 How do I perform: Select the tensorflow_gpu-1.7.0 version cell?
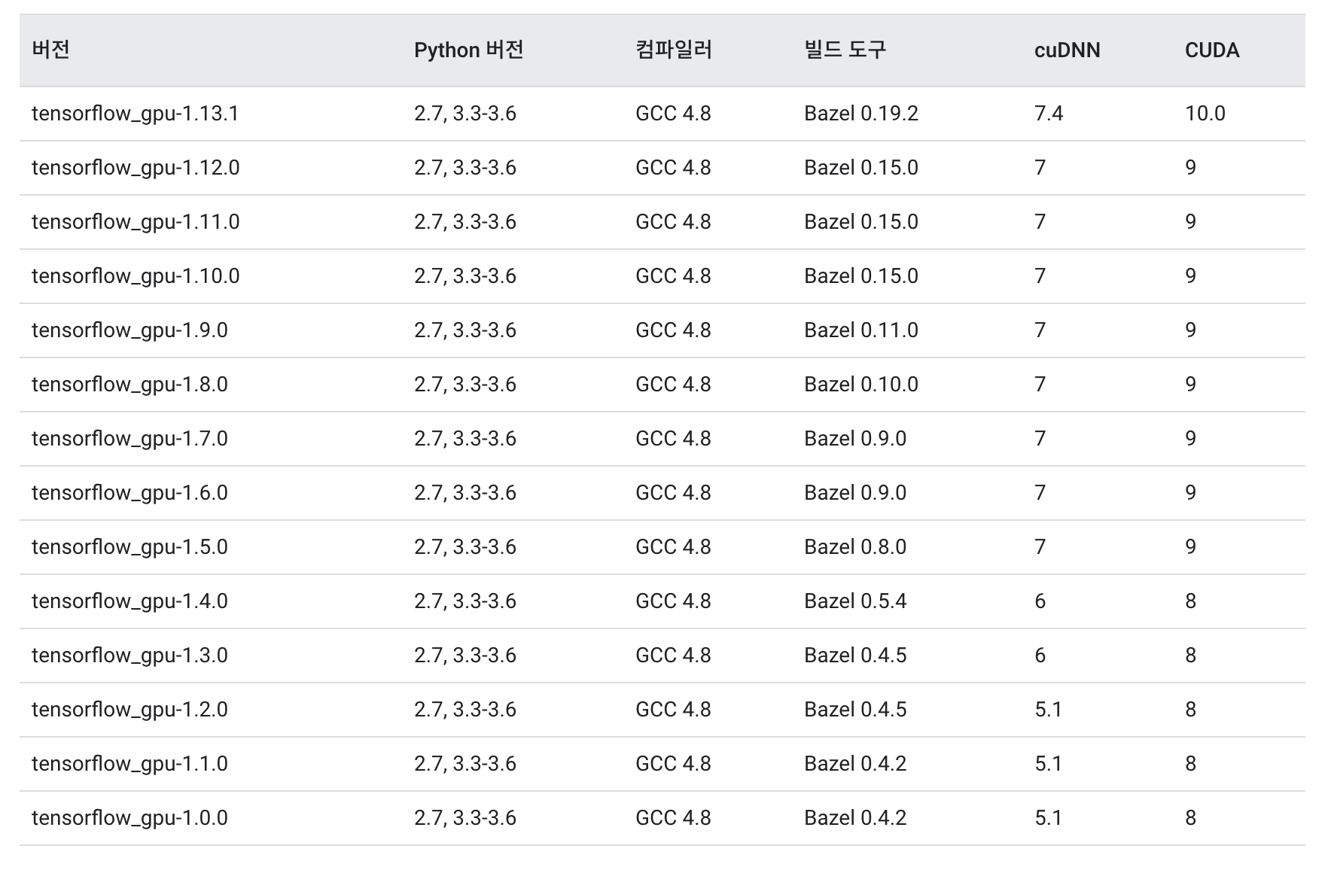pos(129,439)
